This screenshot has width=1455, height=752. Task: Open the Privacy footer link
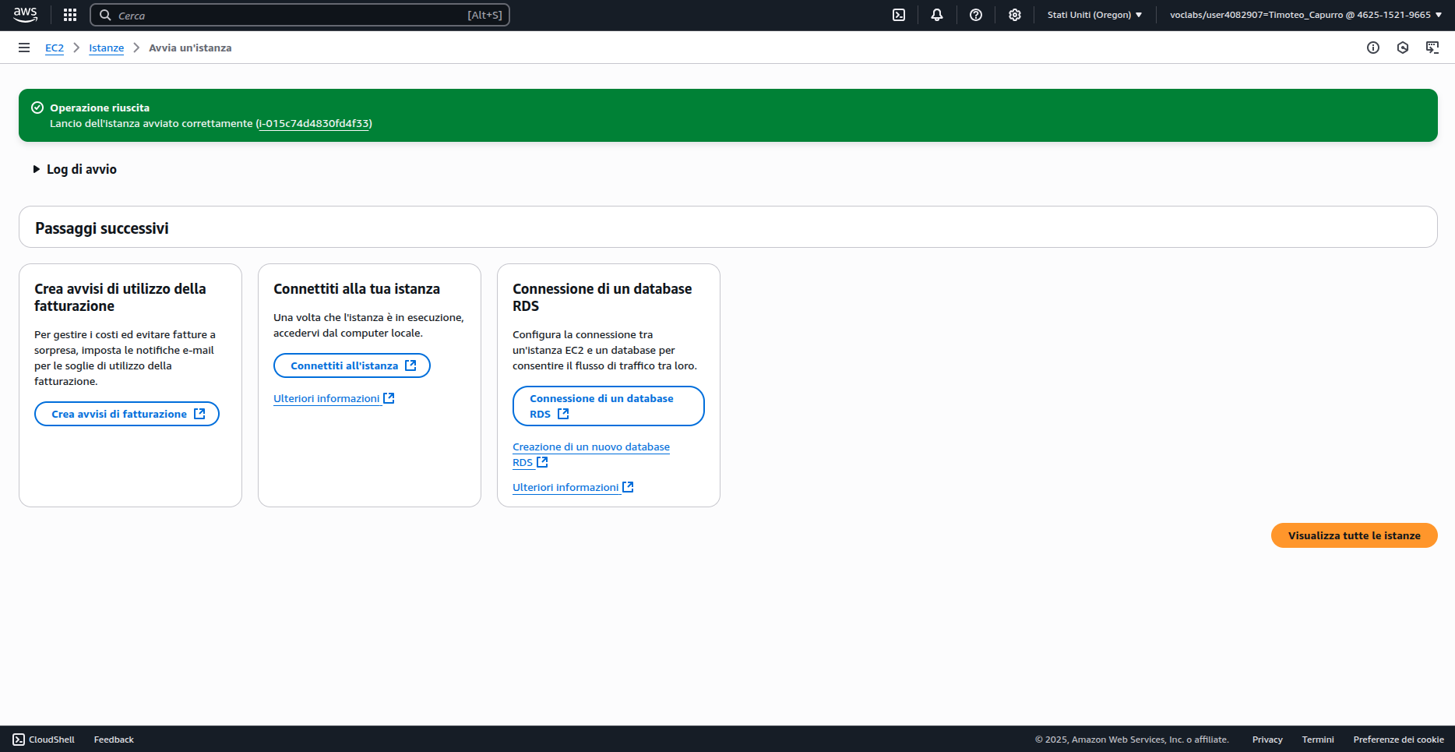1267,740
